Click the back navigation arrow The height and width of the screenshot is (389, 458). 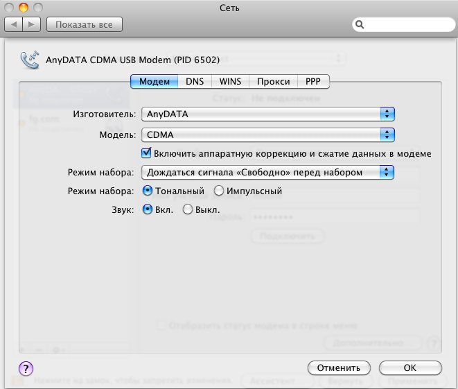13,24
